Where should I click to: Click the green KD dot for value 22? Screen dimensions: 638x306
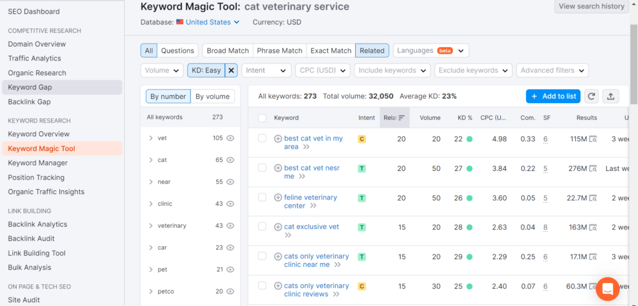click(x=469, y=139)
